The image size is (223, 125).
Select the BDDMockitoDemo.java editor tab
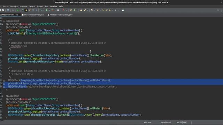pos(9,15)
